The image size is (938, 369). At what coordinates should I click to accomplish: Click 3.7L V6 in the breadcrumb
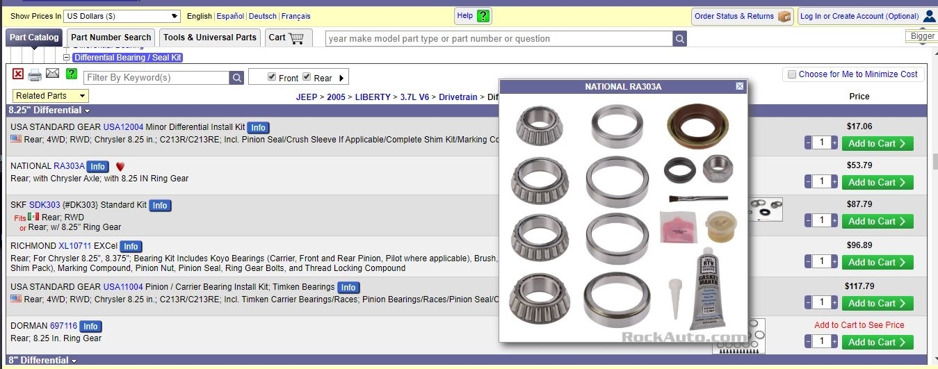click(x=415, y=97)
